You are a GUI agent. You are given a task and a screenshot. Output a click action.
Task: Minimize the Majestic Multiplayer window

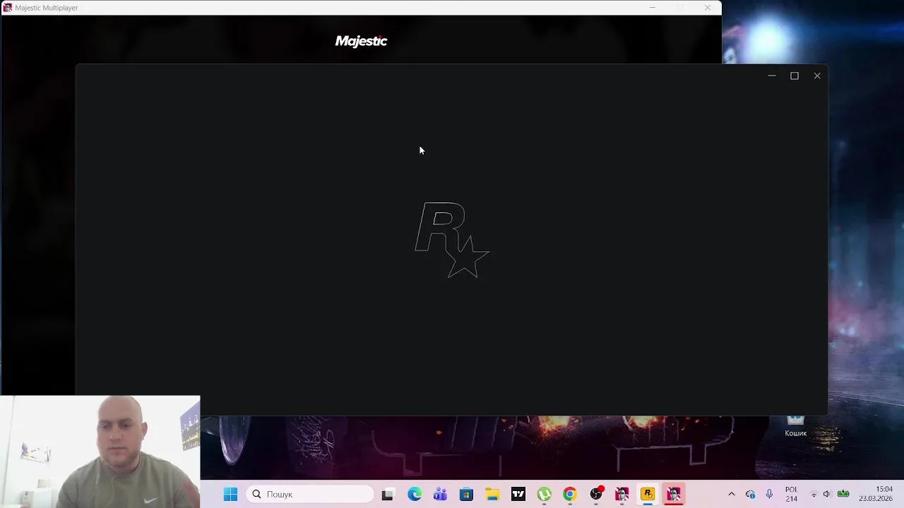click(x=652, y=8)
